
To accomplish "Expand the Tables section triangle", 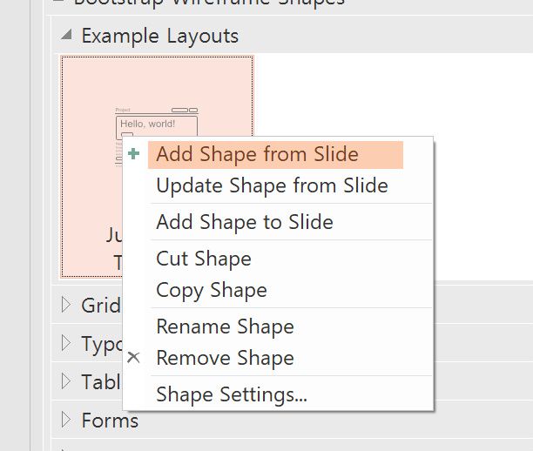I will coord(66,381).
